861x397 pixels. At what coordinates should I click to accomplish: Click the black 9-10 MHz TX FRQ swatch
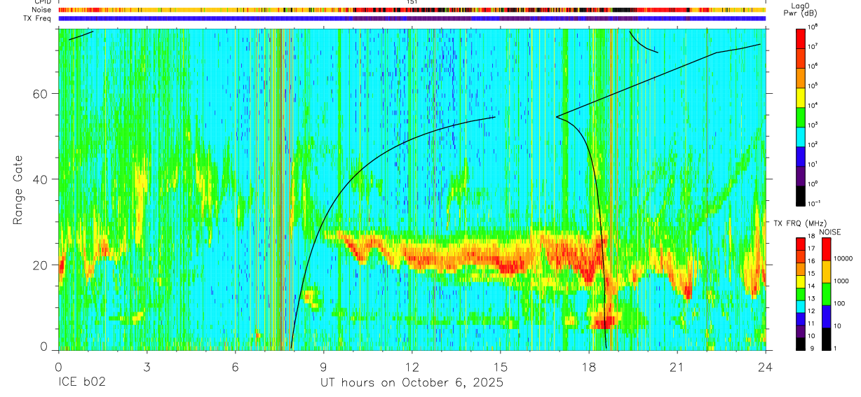click(x=800, y=342)
